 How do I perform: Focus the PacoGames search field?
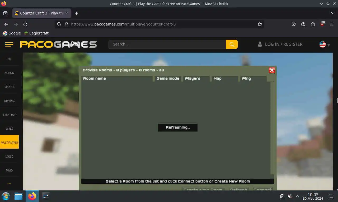pyautogui.click(x=167, y=44)
